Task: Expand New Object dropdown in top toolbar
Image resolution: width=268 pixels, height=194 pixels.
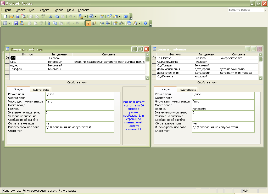Action: (120, 17)
